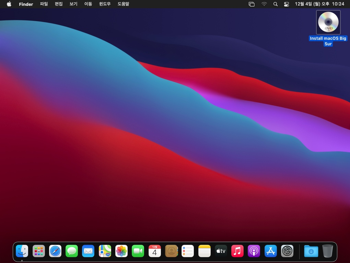Open the 파일 menu
Screen dimensions: 350x263
pyautogui.click(x=44, y=4)
